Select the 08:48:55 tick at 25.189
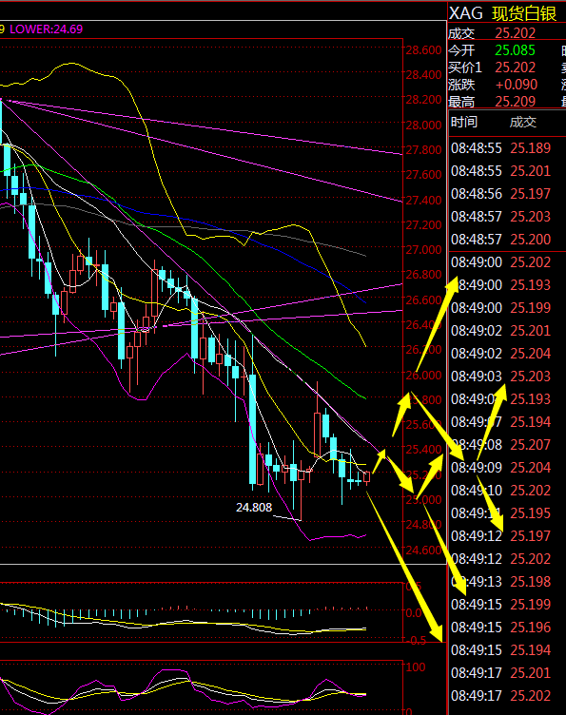The height and width of the screenshot is (715, 566). coord(500,147)
